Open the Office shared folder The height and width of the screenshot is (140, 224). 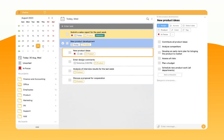pyautogui.click(x=20, y=85)
